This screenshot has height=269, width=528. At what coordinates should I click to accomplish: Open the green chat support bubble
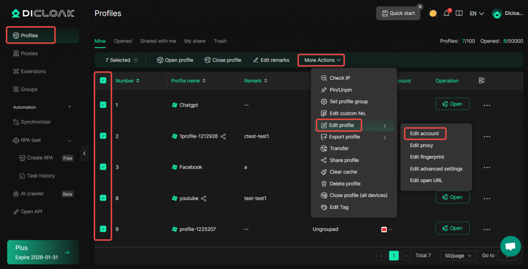point(510,246)
